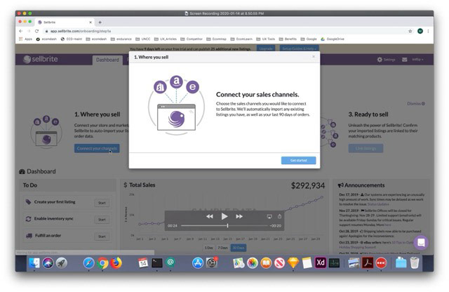The height and width of the screenshot is (292, 449).
Task: Open Adobe Acrobat from the Dock
Action: pos(368,263)
